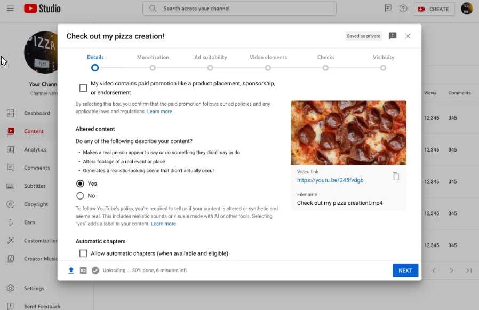Enable Allow automatic chapters checkbox
This screenshot has width=479, height=310.
coord(83,253)
